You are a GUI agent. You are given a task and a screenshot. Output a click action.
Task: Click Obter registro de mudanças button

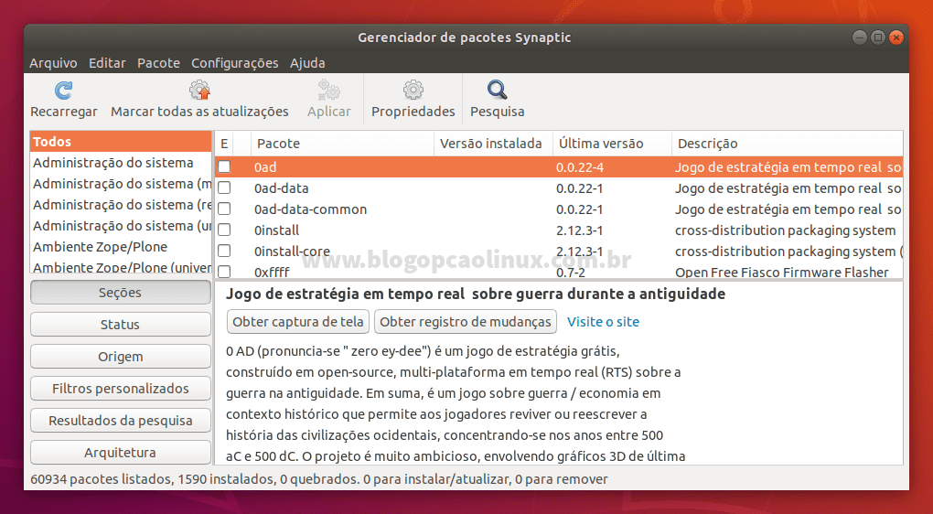point(466,322)
